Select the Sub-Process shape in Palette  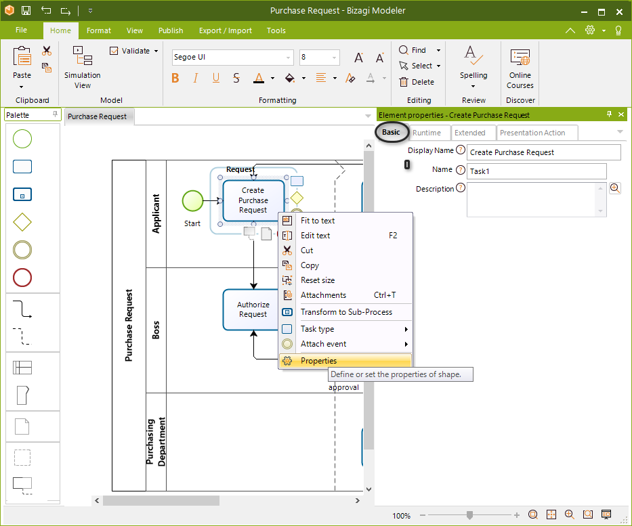point(22,194)
